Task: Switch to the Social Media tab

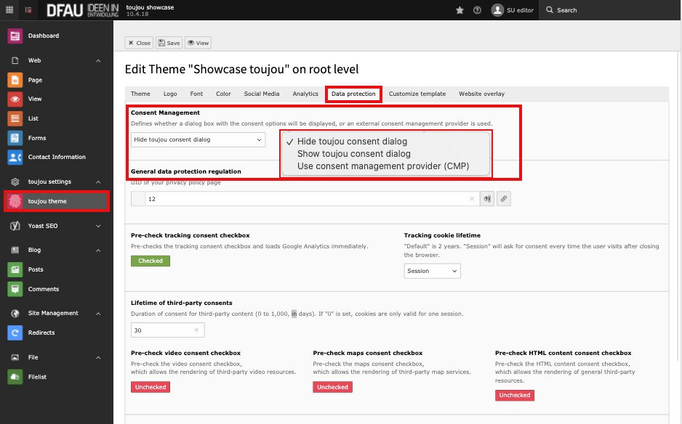Action: point(262,94)
